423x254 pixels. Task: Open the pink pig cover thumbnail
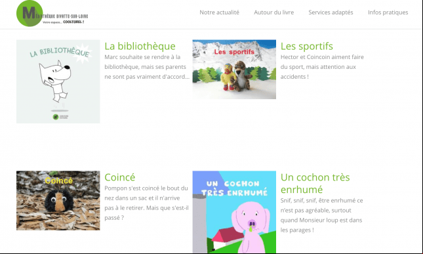pyautogui.click(x=234, y=212)
